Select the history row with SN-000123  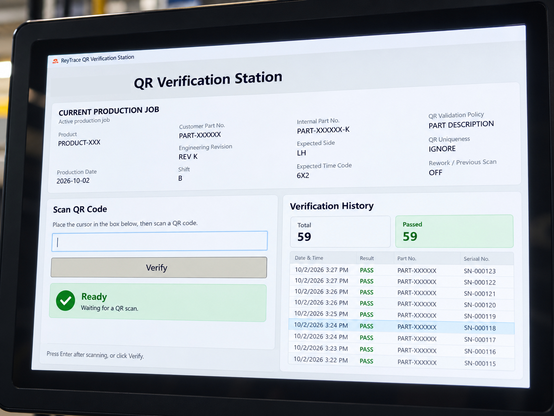[401, 270]
